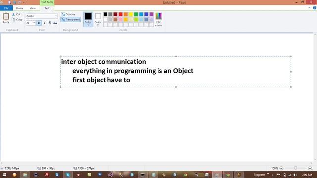Screen dimensions: 317x178
Task: Select Transparent background option
Action: point(70,19)
